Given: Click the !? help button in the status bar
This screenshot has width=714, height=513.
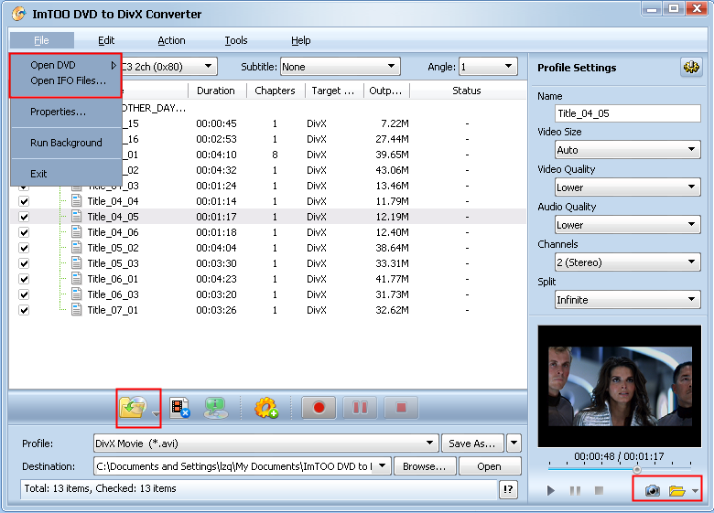Looking at the screenshot, I should (508, 489).
